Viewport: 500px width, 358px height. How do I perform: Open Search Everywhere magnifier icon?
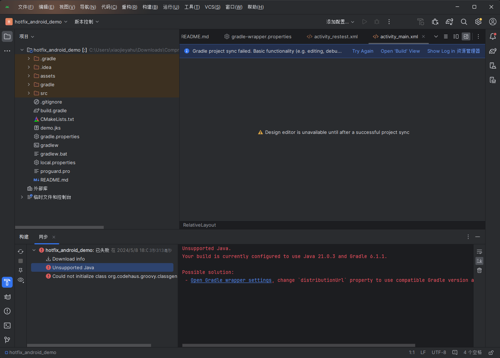(x=464, y=22)
